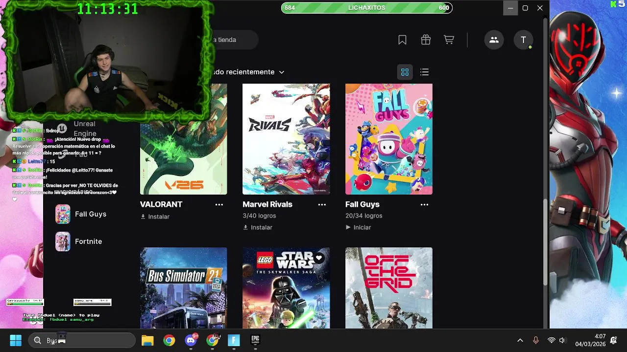Launch Fall Guys from sidebar quick launch
This screenshot has height=352, width=627.
(x=81, y=214)
